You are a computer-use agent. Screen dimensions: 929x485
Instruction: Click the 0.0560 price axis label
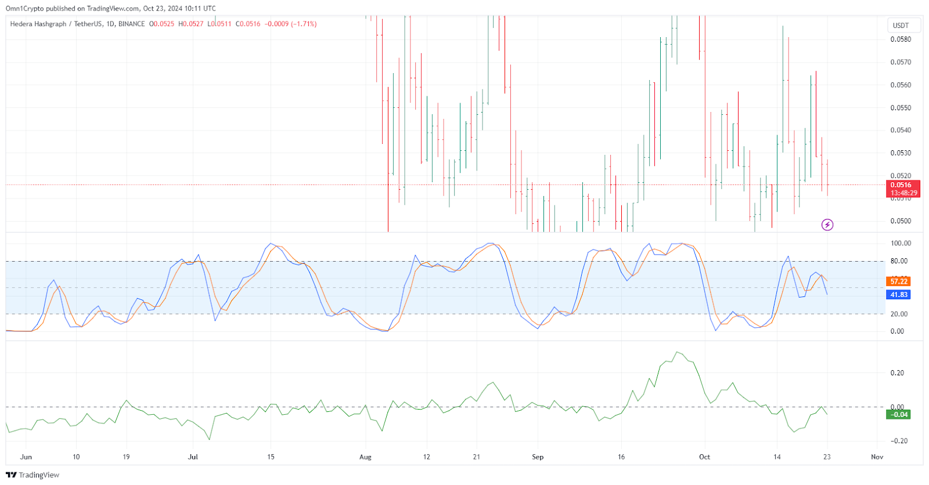(x=901, y=85)
